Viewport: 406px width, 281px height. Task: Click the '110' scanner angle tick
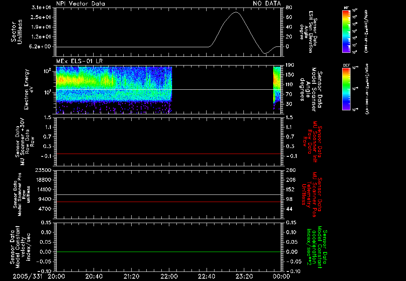coord(290,85)
